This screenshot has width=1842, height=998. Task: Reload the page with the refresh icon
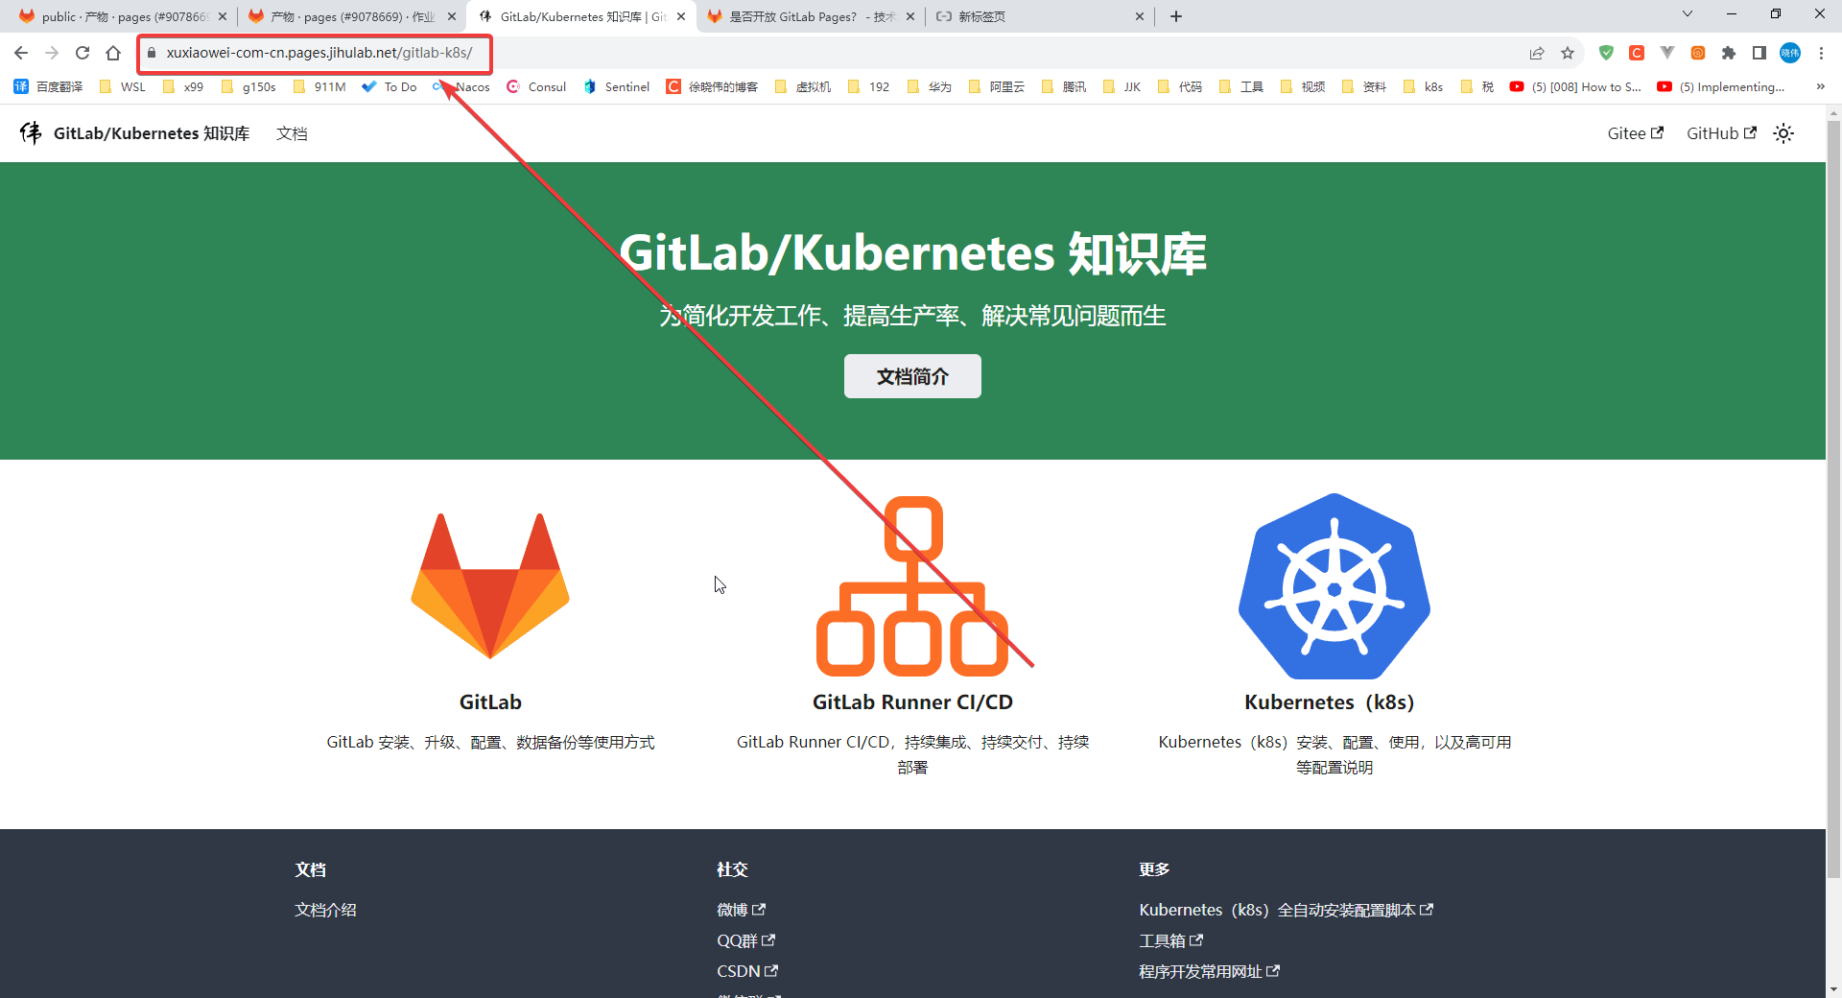[83, 53]
